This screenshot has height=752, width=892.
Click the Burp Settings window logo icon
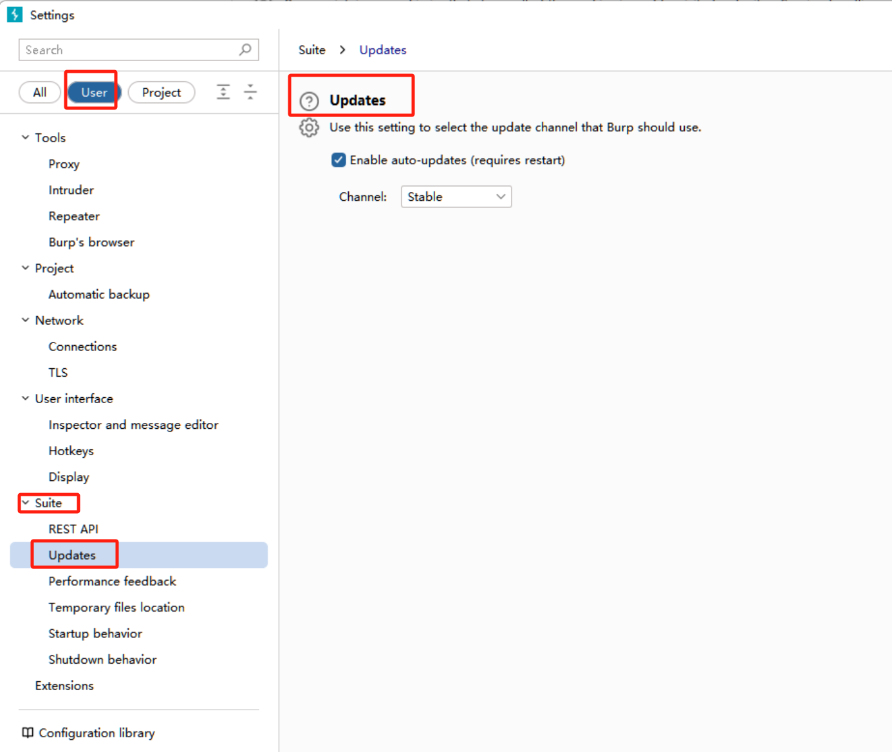pos(14,14)
